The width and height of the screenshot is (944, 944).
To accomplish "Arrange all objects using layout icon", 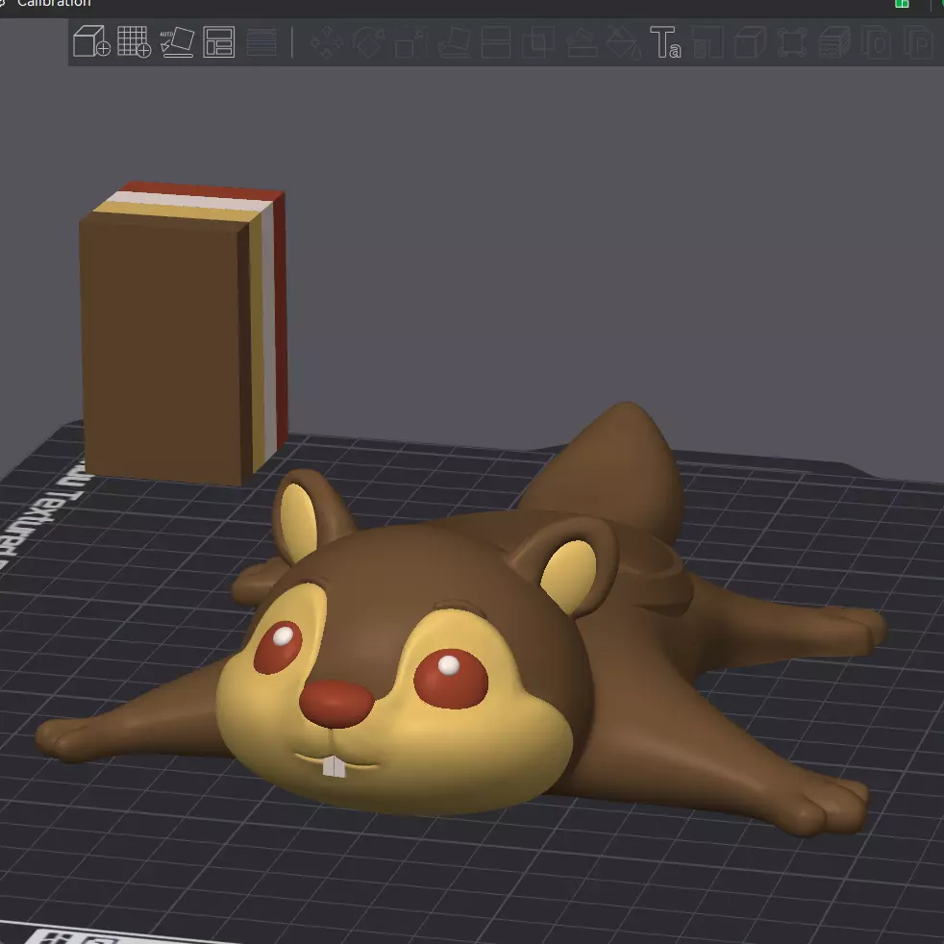I will point(218,42).
